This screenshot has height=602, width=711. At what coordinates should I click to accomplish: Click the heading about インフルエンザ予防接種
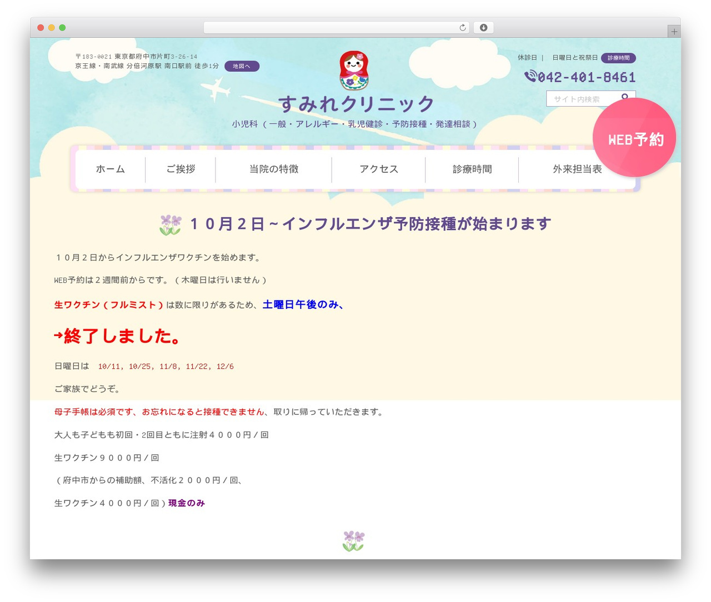[370, 224]
